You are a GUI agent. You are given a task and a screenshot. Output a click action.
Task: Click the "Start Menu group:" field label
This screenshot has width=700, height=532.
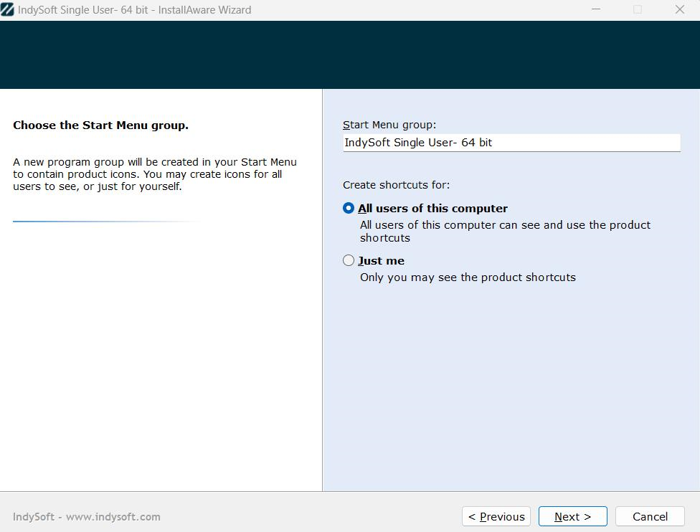[389, 125]
